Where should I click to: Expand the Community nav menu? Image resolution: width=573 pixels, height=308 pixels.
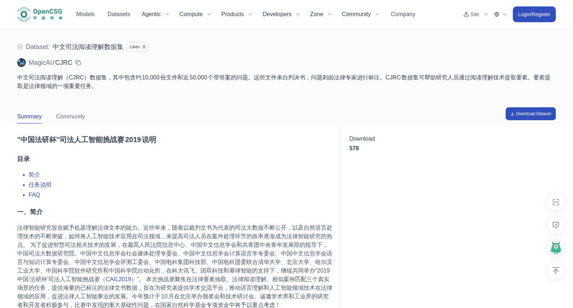click(x=360, y=14)
